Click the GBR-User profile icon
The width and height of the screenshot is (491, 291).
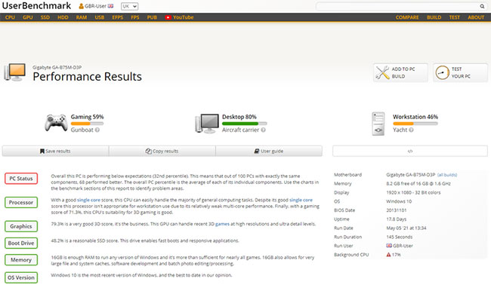[81, 6]
